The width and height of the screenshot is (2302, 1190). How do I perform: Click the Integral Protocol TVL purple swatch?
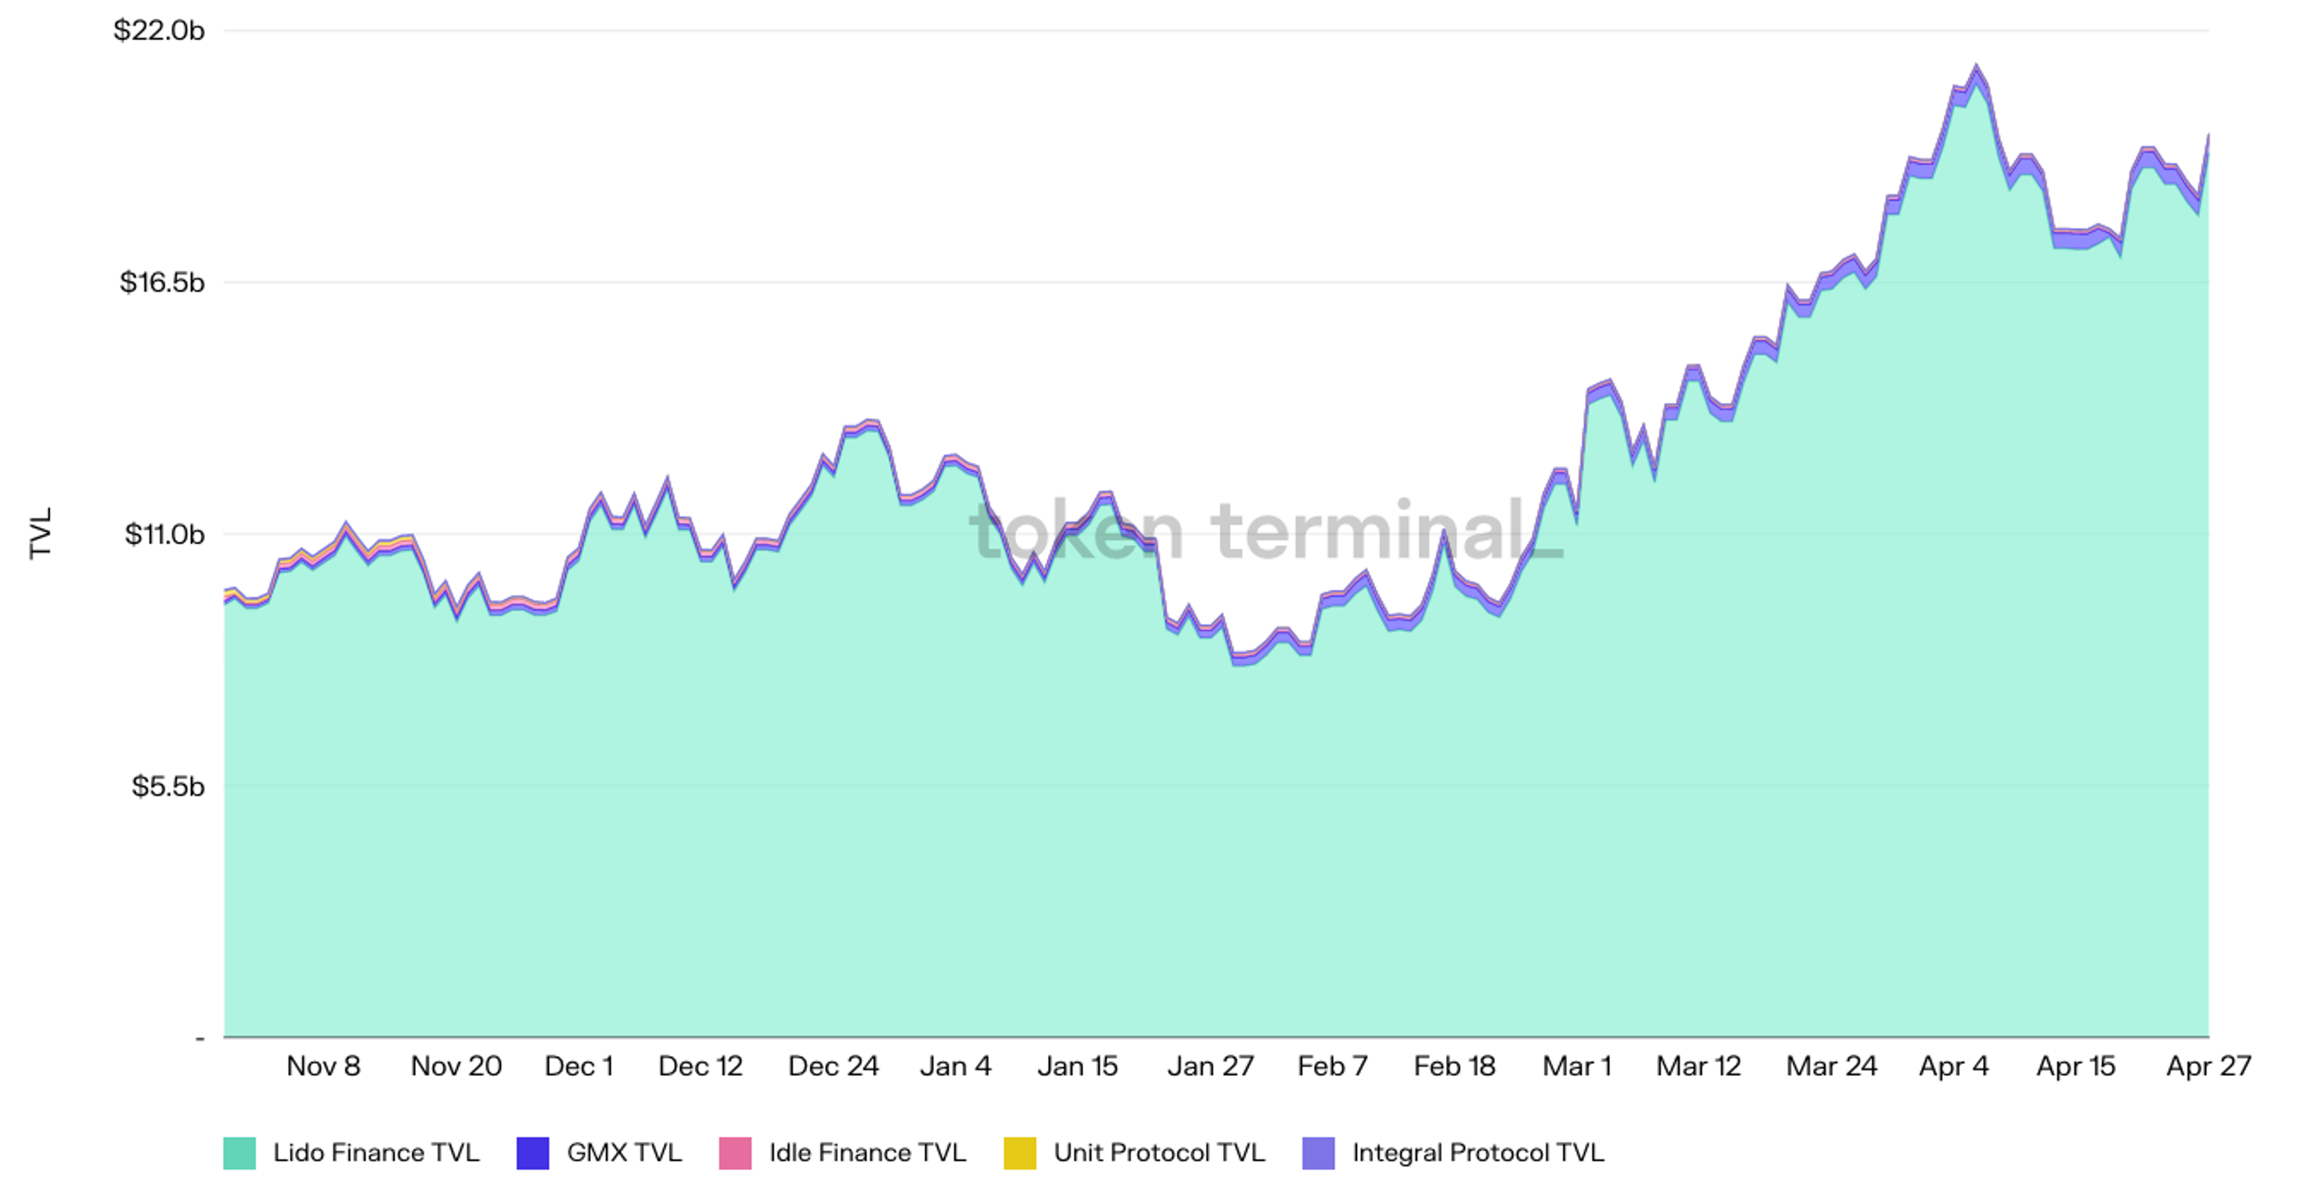1318,1152
